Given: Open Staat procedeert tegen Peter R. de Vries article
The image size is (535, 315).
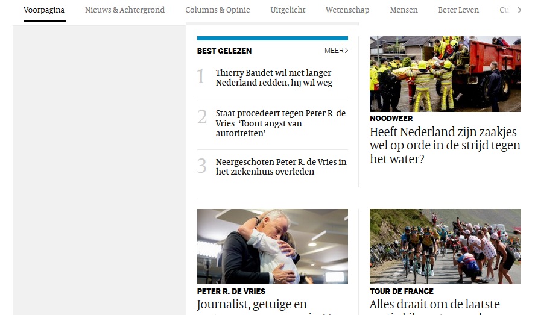Looking at the screenshot, I should pos(281,123).
